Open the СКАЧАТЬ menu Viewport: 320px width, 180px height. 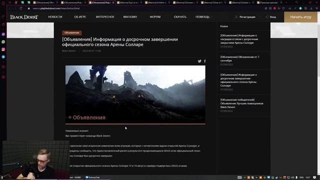[x=180, y=17]
